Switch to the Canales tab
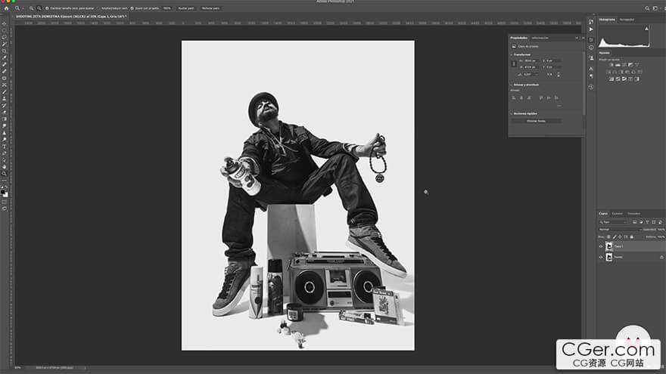This screenshot has width=666, height=374. (618, 213)
